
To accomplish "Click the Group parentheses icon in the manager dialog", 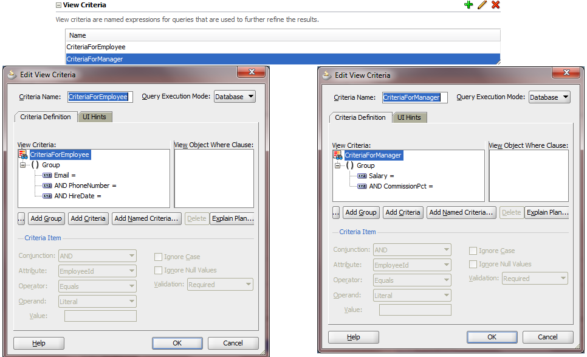I will (349, 165).
